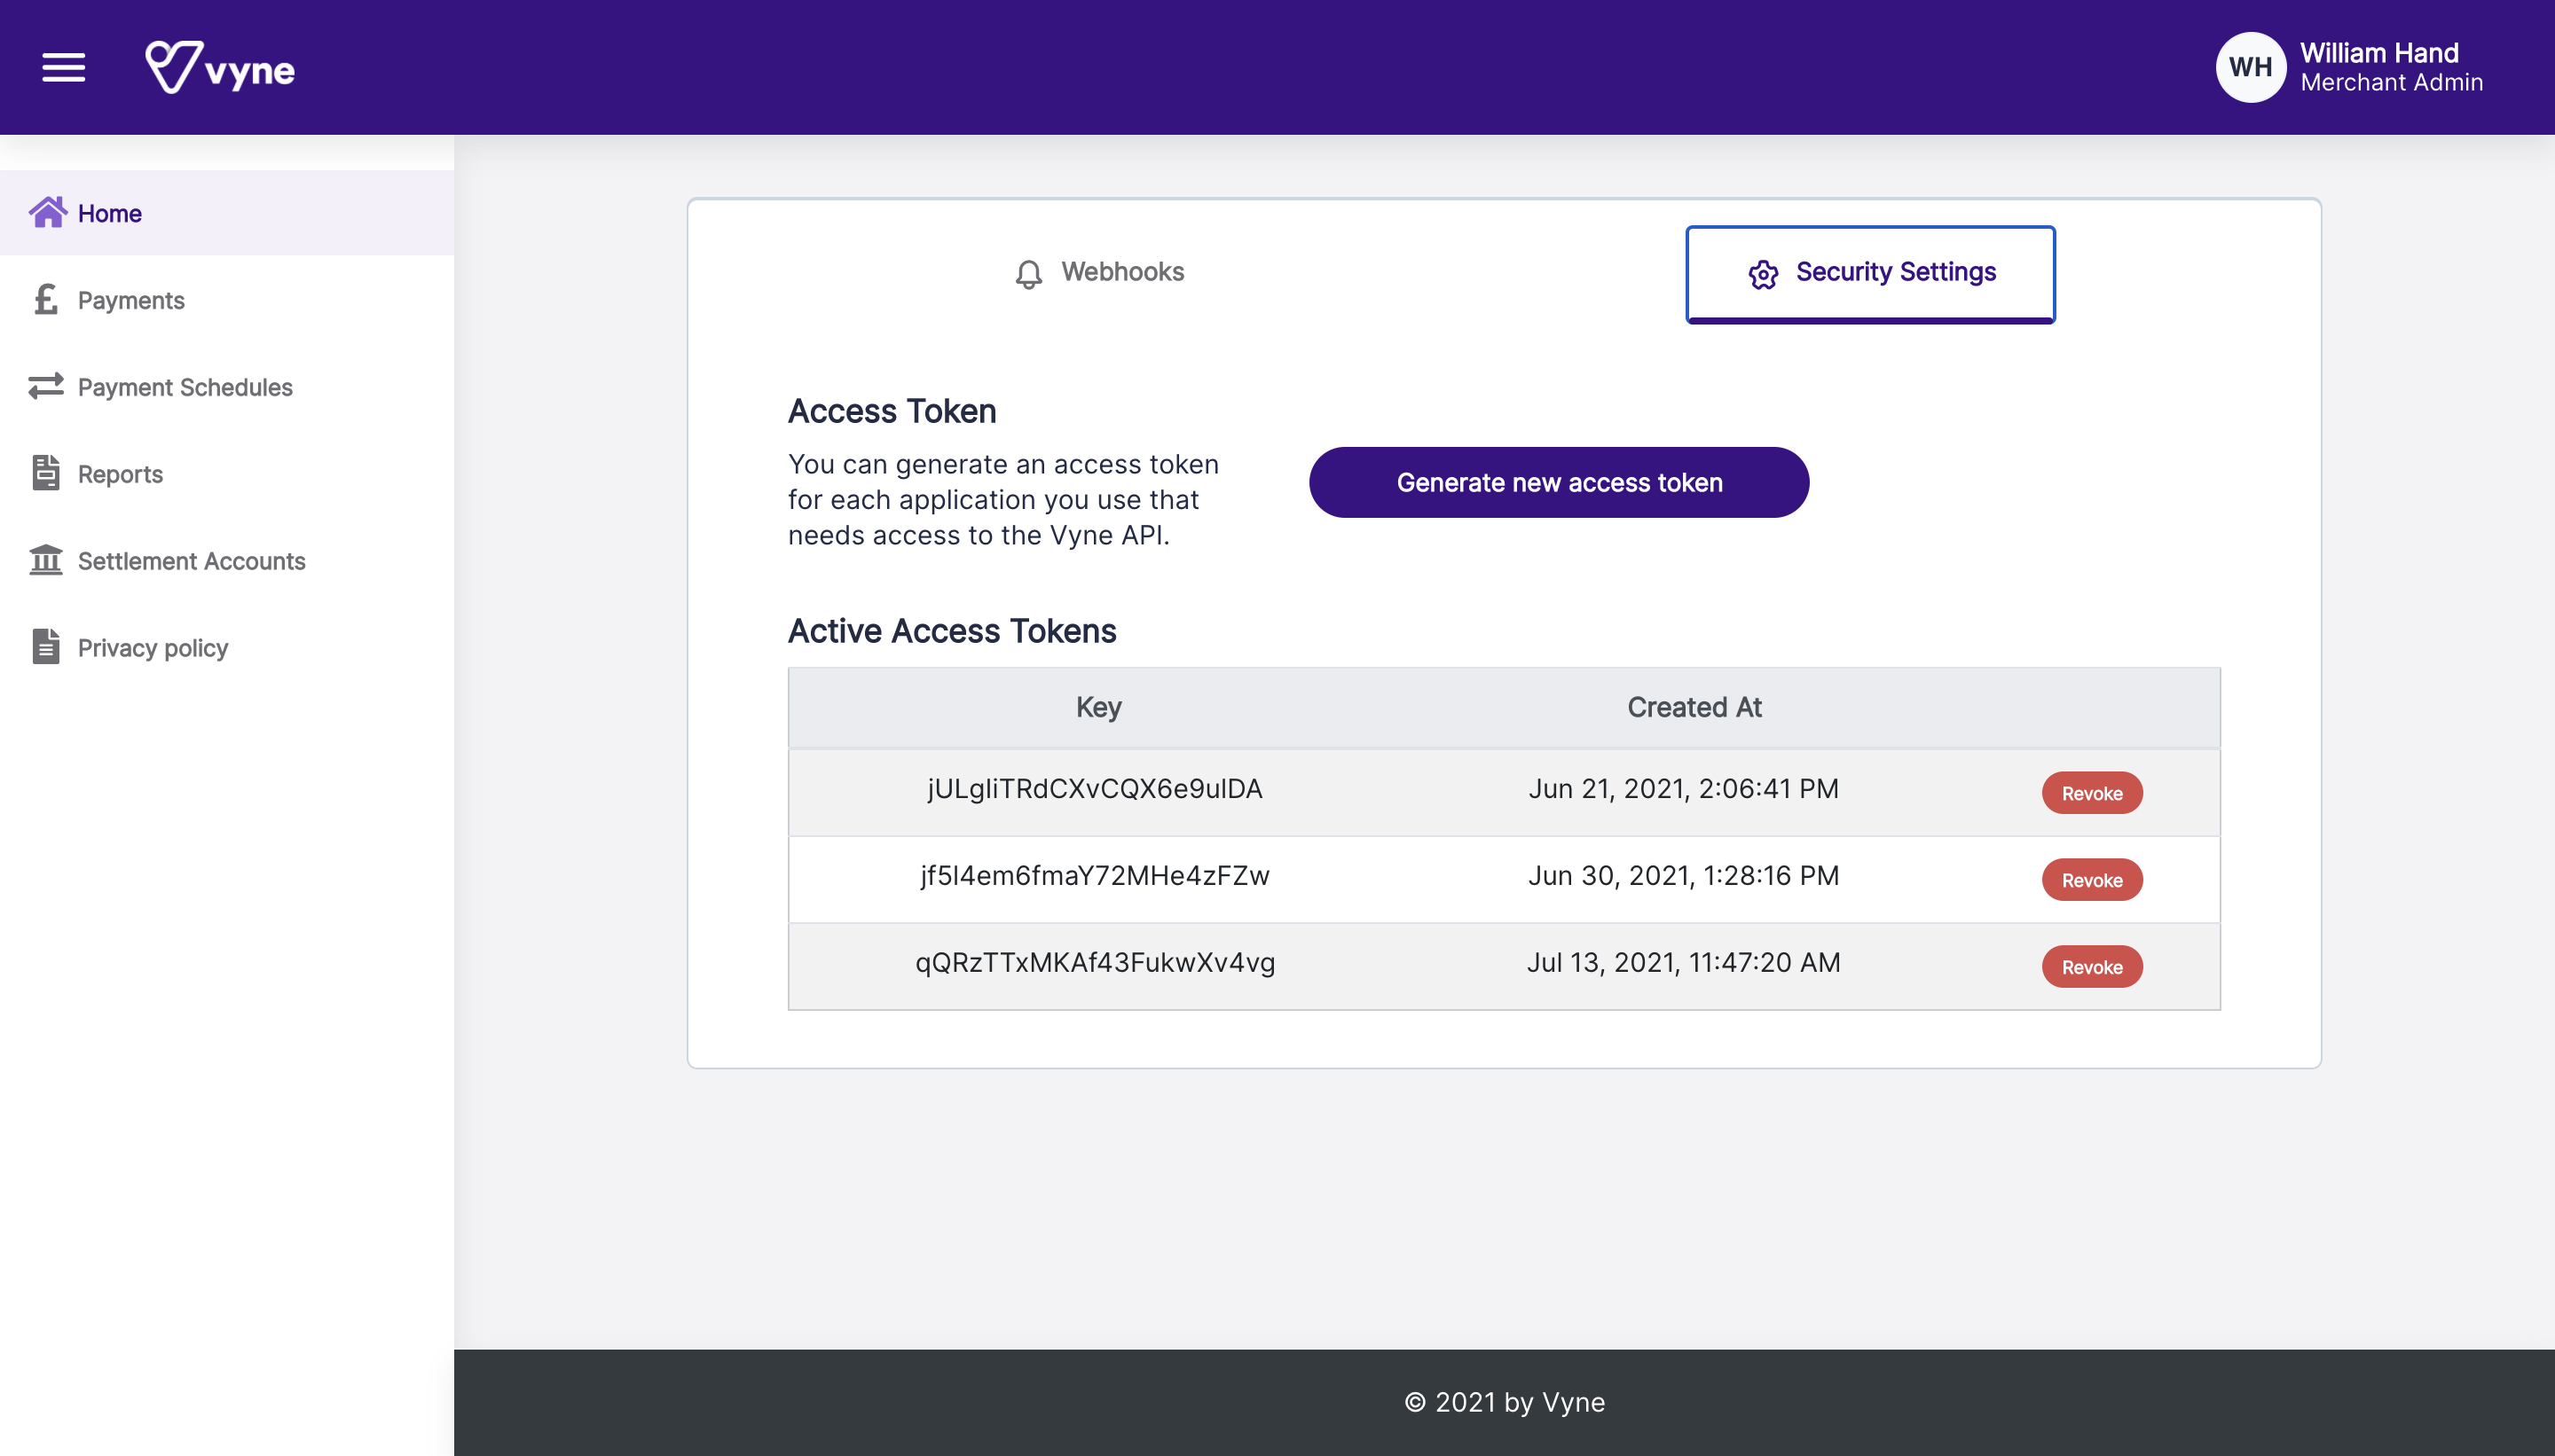This screenshot has height=1456, width=2555.
Task: Click the Vyne logo
Action: coord(220,68)
